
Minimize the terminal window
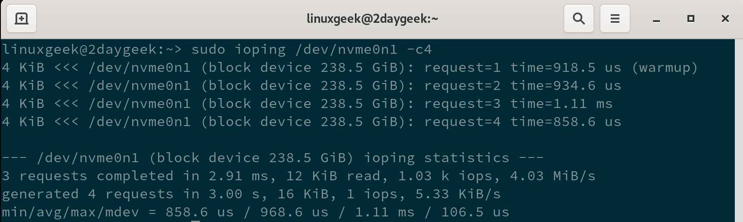[x=656, y=19]
